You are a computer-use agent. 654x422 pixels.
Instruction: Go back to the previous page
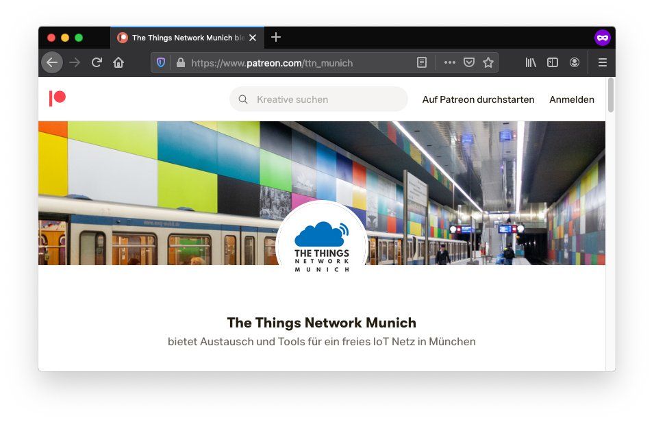52,62
